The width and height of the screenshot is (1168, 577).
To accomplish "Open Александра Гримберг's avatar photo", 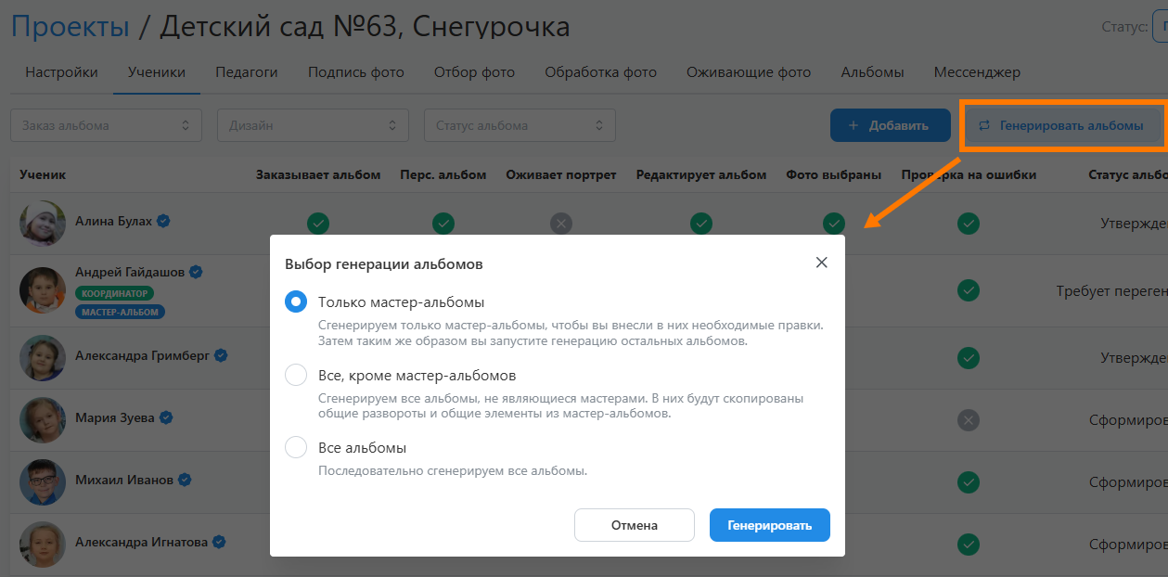I will (43, 357).
